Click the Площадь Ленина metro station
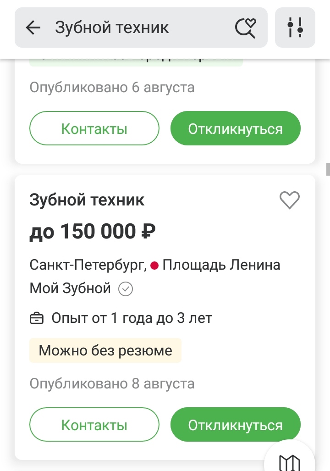The image size is (330, 471). click(x=221, y=265)
